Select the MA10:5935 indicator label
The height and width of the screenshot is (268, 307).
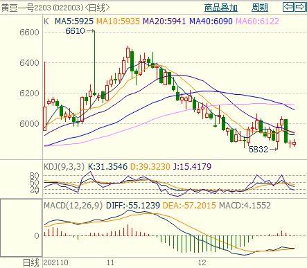coord(118,21)
